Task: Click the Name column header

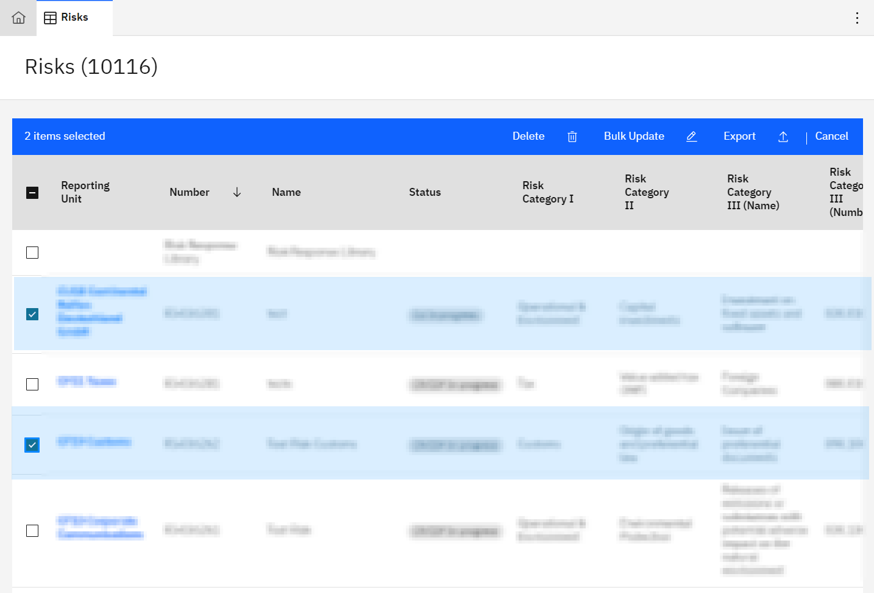Action: coord(286,192)
